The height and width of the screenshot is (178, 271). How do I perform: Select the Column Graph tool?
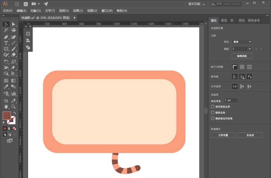click(x=14, y=93)
